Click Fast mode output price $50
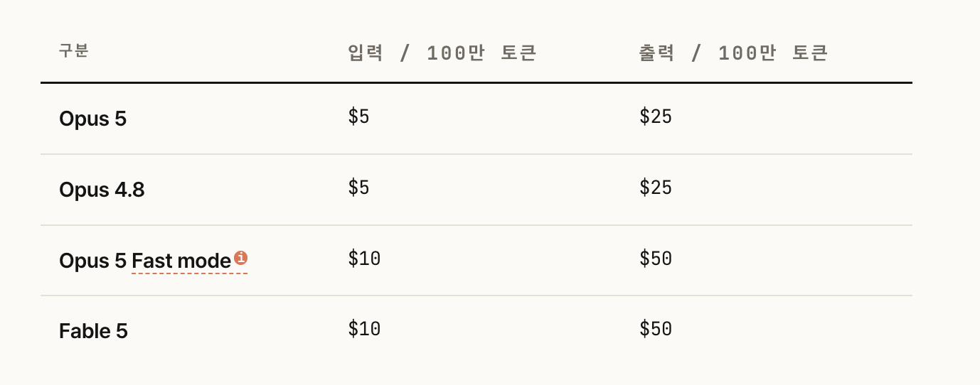The width and height of the screenshot is (980, 385). pos(656,259)
